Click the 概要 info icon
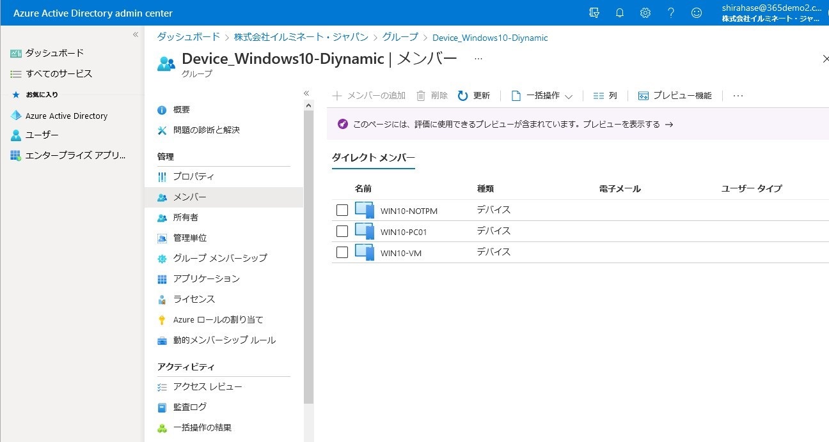Viewport: 829px width, 442px height. [162, 110]
